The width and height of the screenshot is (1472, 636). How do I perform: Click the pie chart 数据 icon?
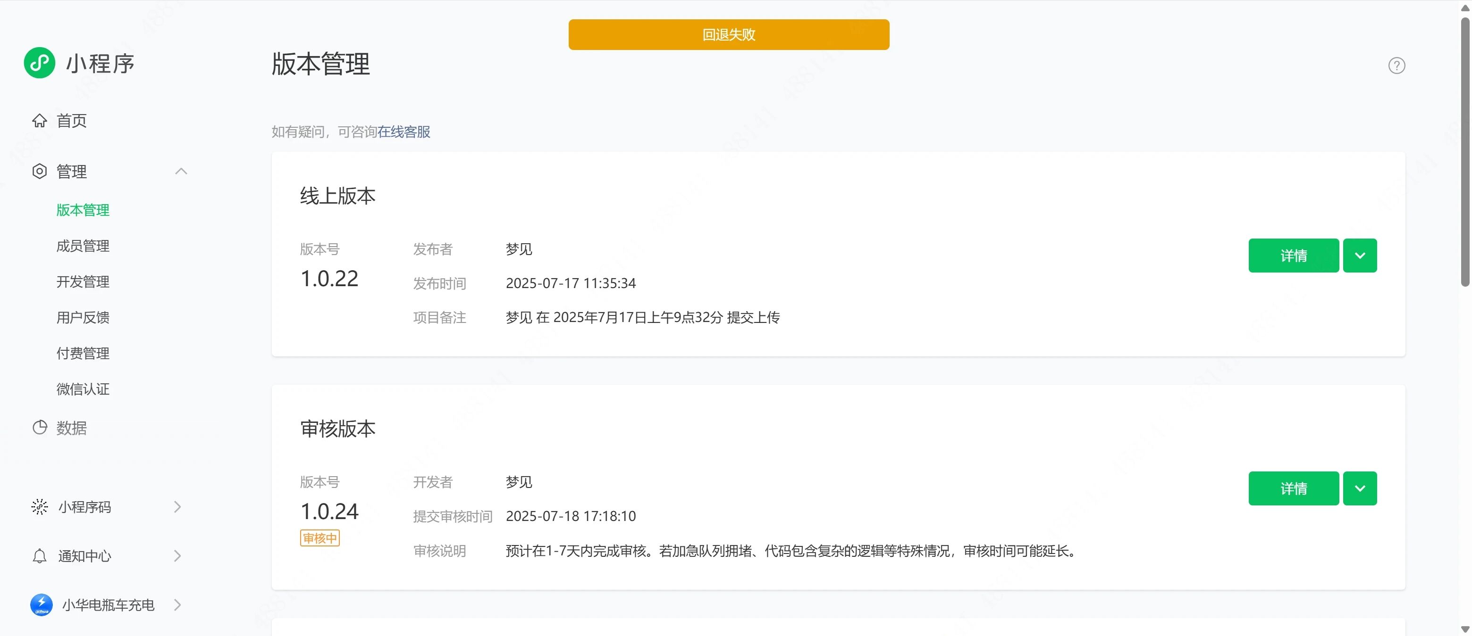(x=40, y=428)
